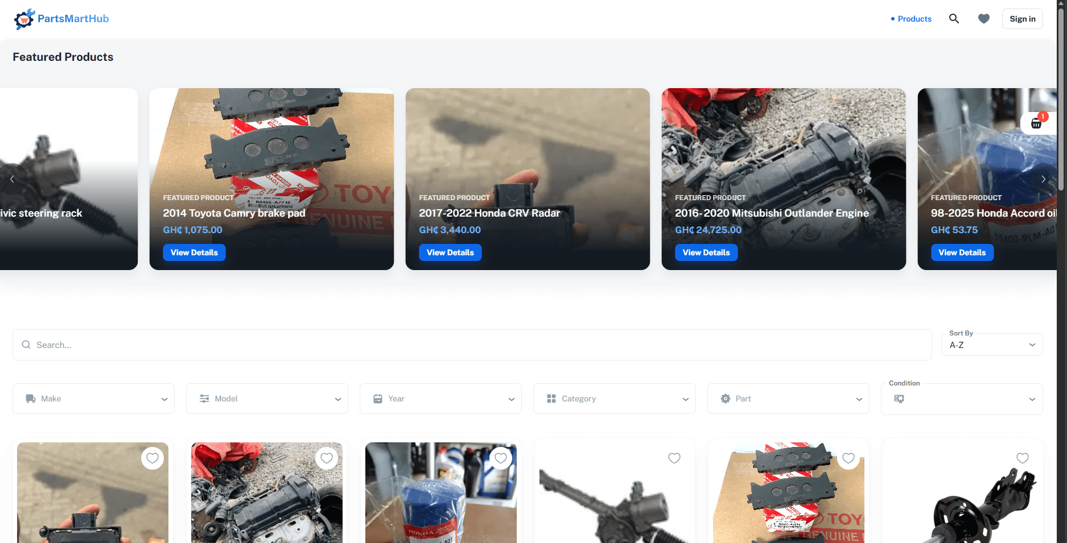Click the "98-2025 Honda Accord oil" title
The image size is (1067, 543).
tap(994, 213)
